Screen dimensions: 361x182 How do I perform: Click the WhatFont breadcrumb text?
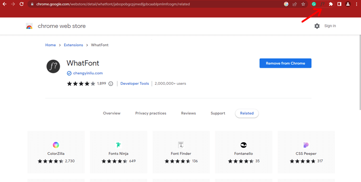100,45
